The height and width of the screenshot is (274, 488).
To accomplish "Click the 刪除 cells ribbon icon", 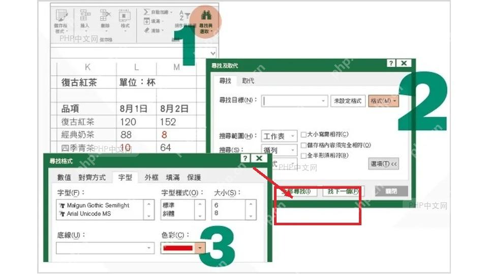I will (x=105, y=16).
